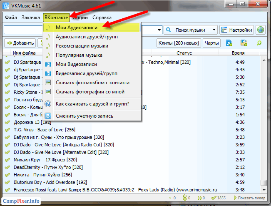Click the add folder icon
The width and height of the screenshot is (271, 206).
(244, 43)
